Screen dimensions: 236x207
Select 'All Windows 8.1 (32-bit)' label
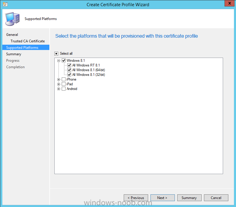[88, 74]
